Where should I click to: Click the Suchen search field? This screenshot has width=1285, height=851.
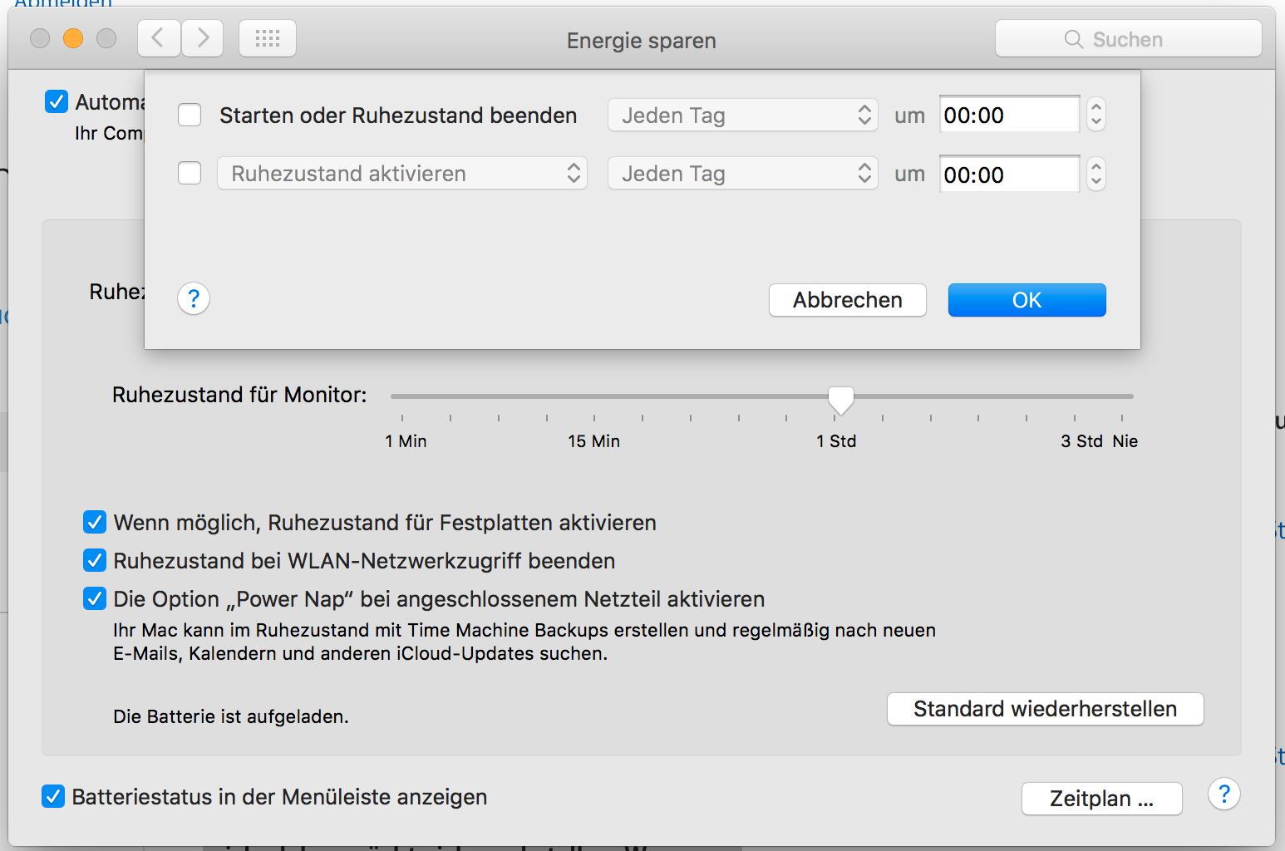click(x=1129, y=39)
